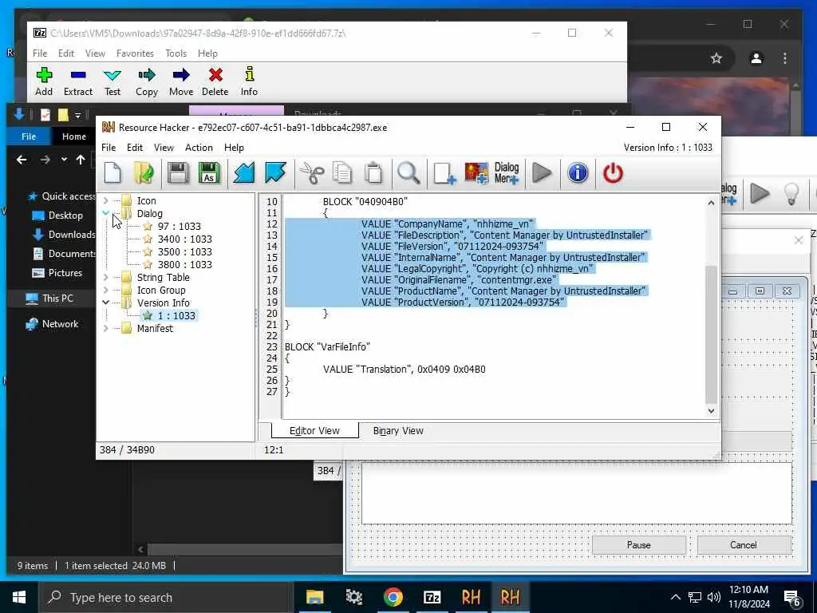Screen dimensions: 817x613
Task: Click the Find magnifying glass icon
Action: (x=408, y=173)
